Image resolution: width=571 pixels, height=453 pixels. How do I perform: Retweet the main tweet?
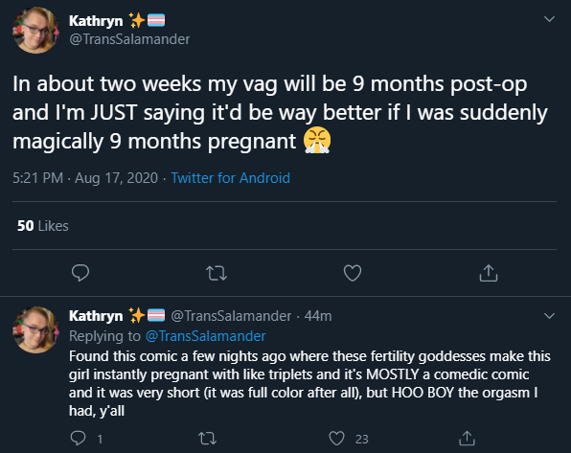point(217,273)
